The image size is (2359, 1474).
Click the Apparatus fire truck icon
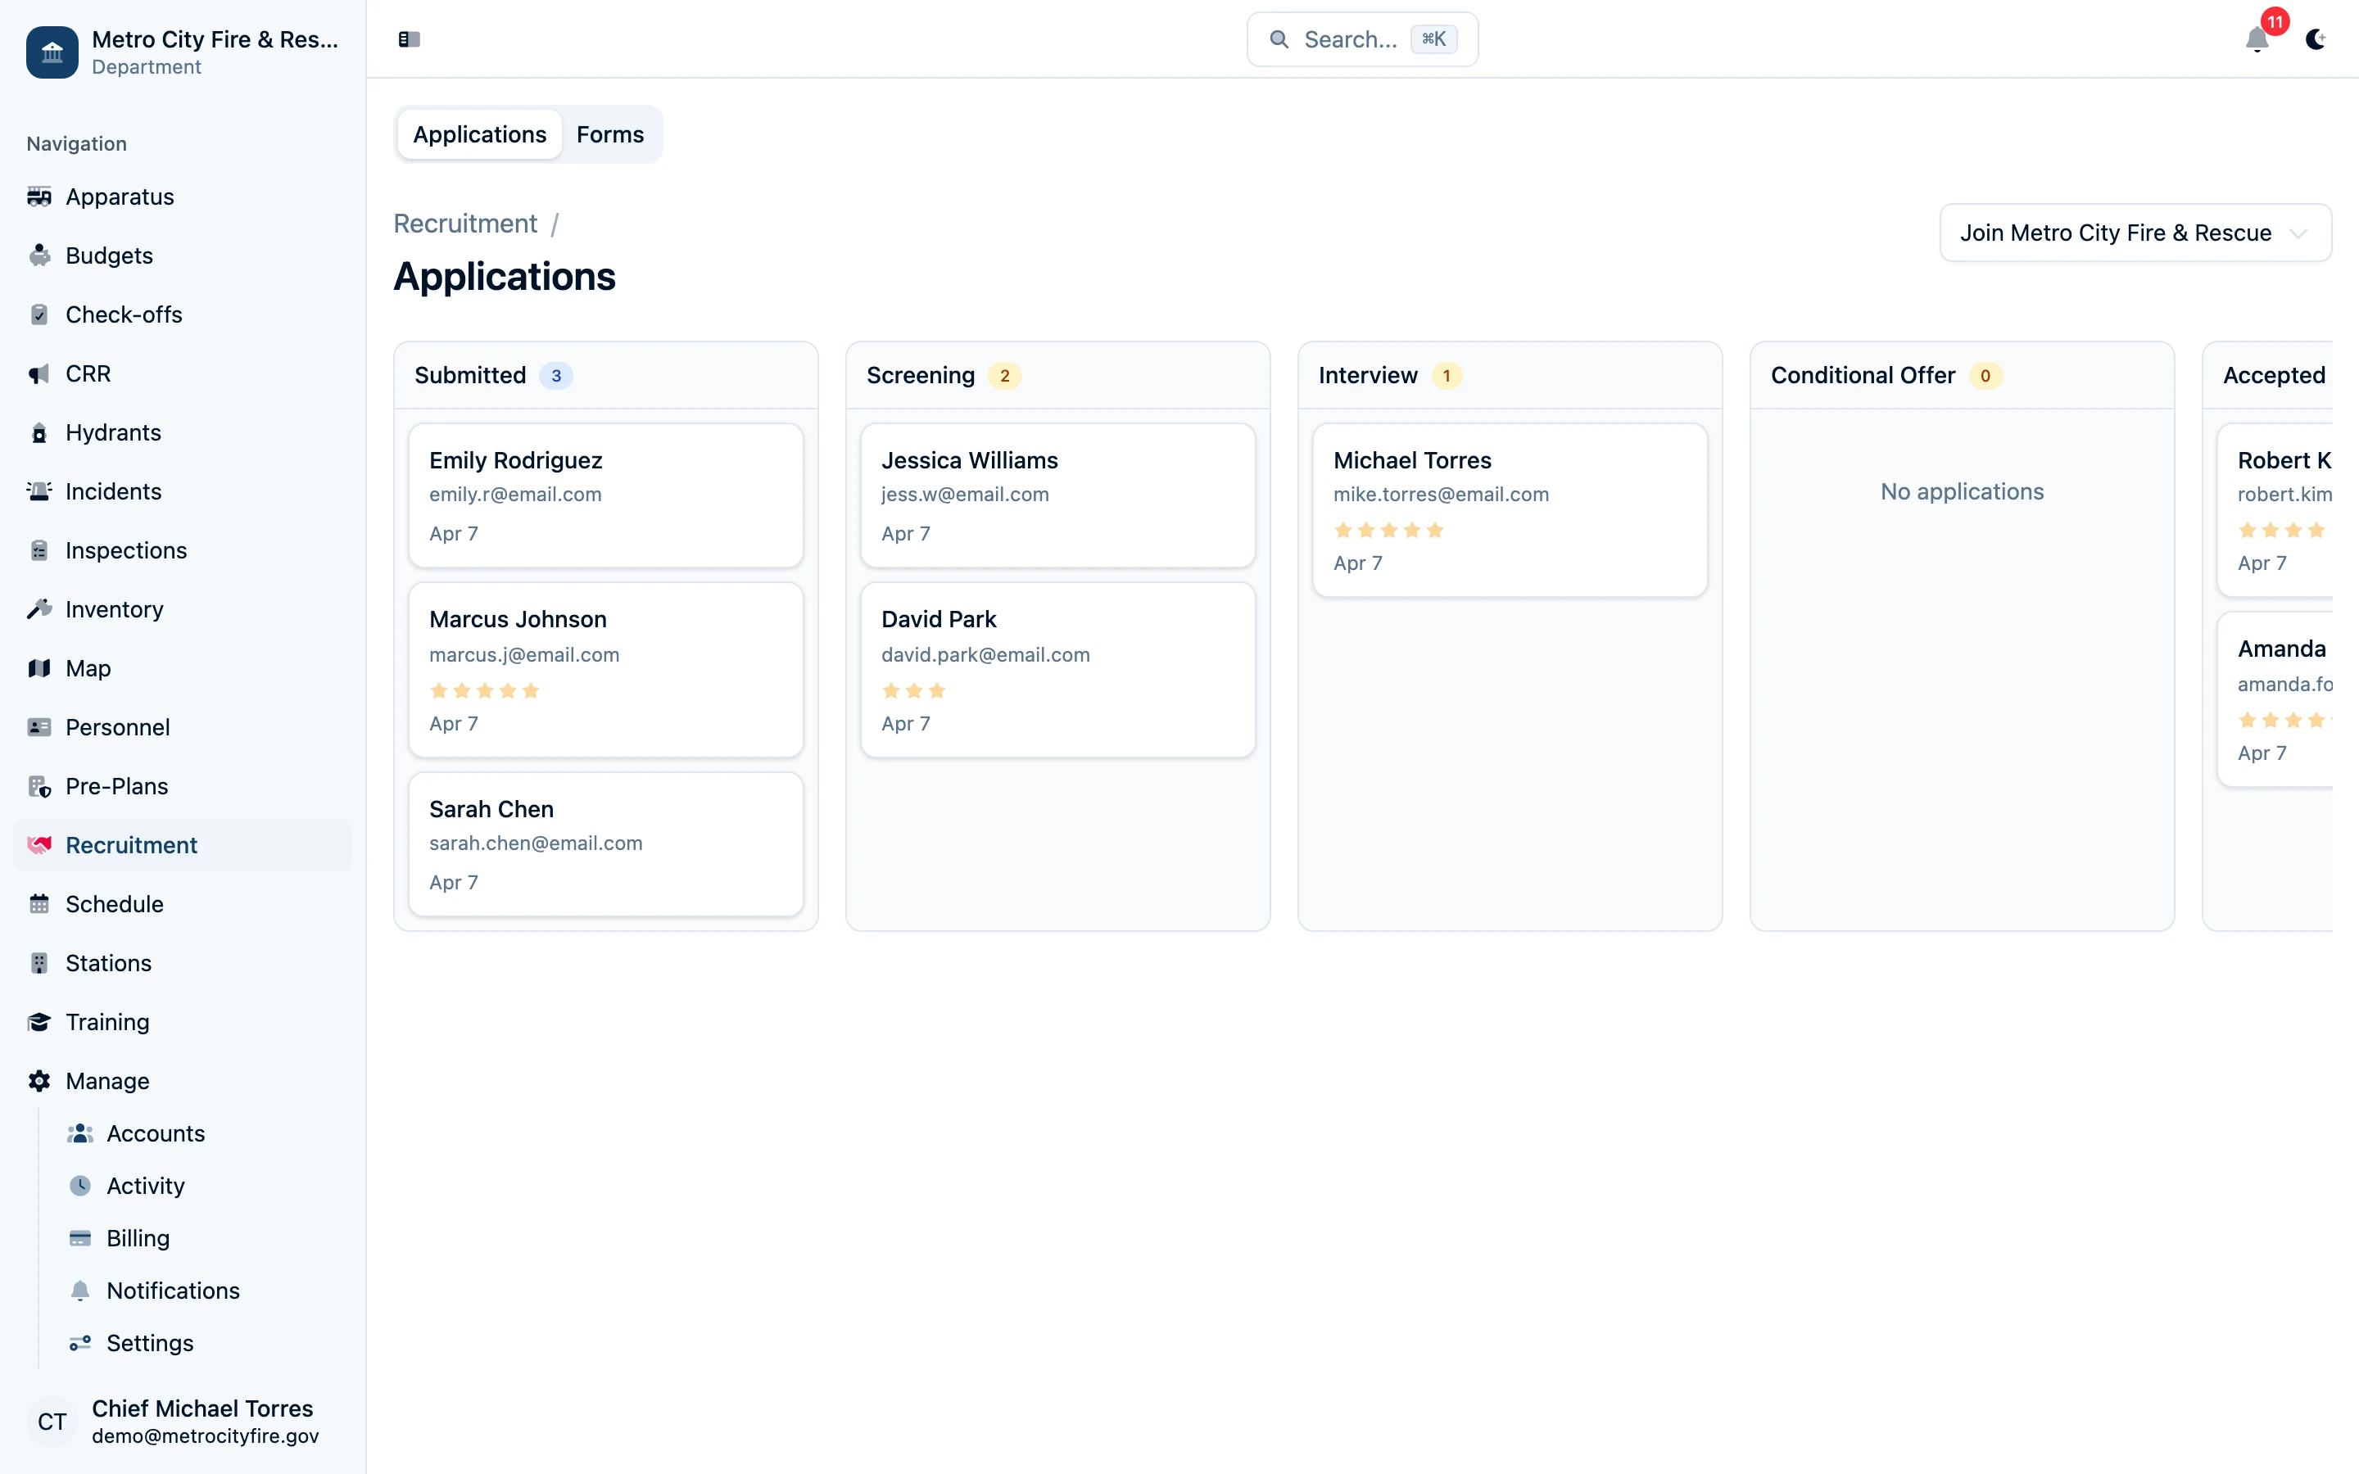tap(39, 197)
